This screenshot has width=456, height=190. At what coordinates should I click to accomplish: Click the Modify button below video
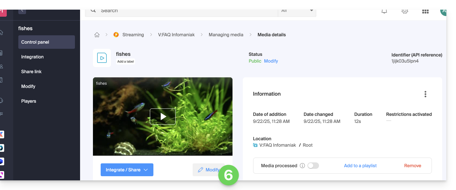click(208, 170)
